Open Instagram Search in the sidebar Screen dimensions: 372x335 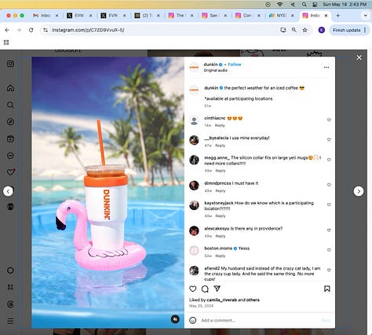coord(10,105)
